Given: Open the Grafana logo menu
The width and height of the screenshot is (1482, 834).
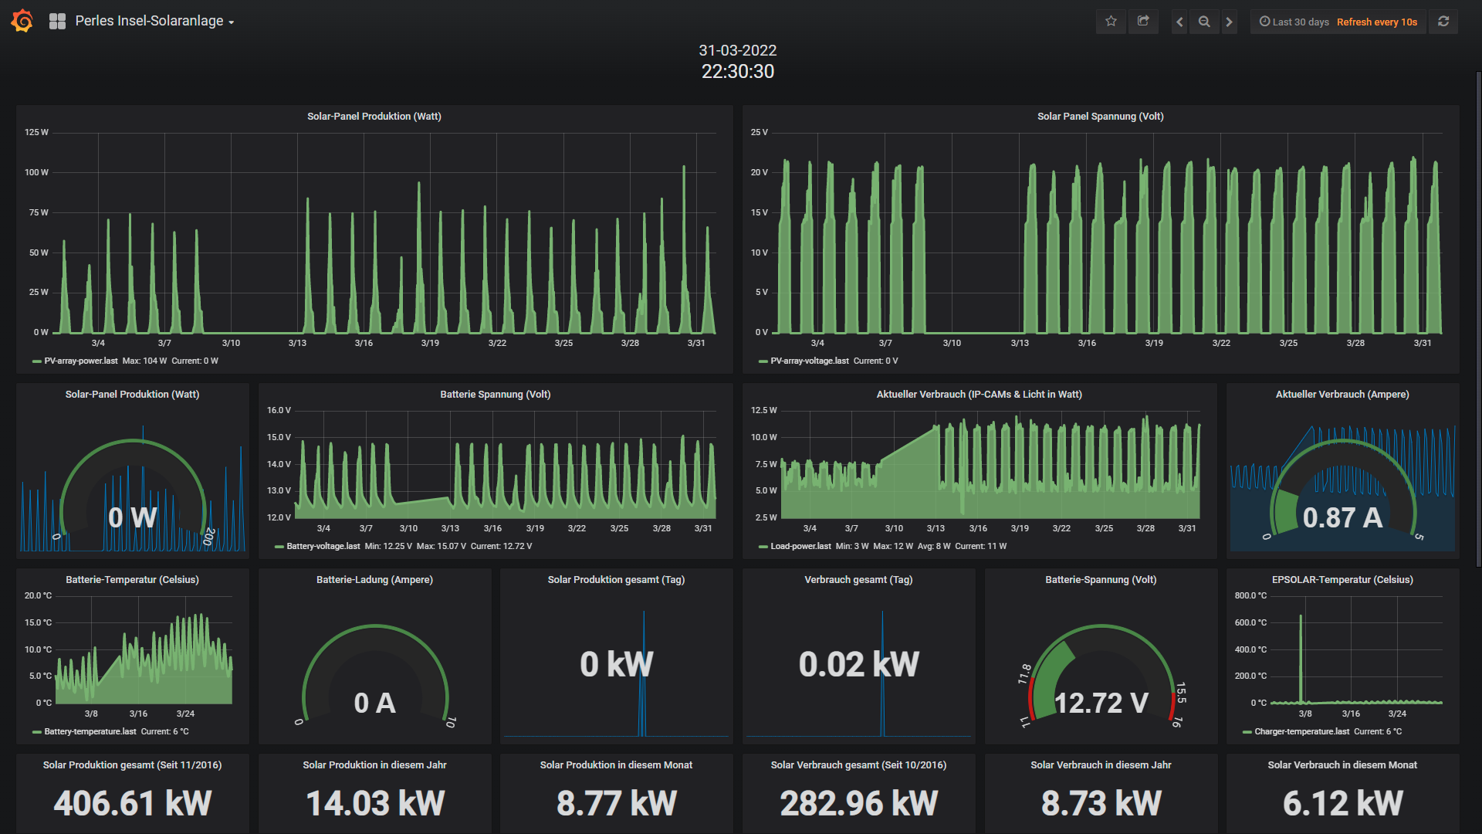Looking at the screenshot, I should (22, 21).
